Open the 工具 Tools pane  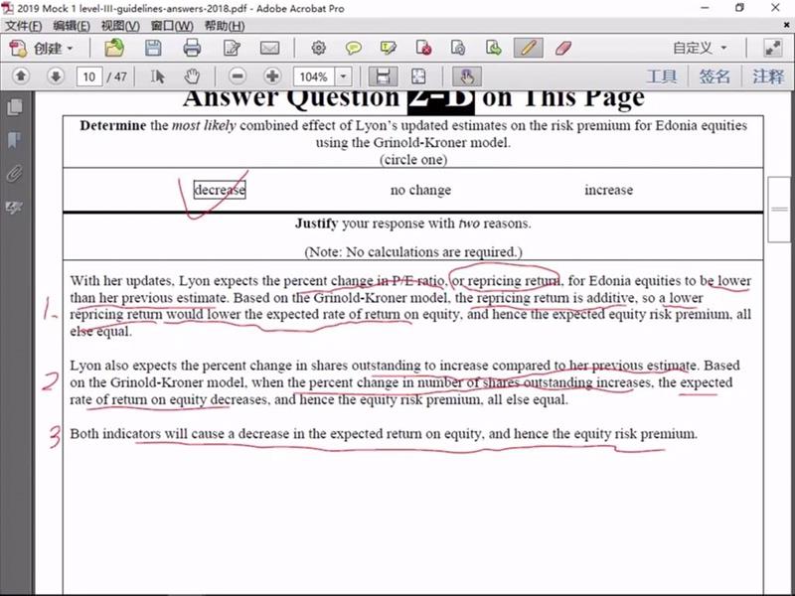point(662,76)
